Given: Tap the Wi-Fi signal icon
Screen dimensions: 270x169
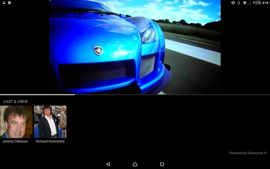Looking at the screenshot, I should click(244, 3).
